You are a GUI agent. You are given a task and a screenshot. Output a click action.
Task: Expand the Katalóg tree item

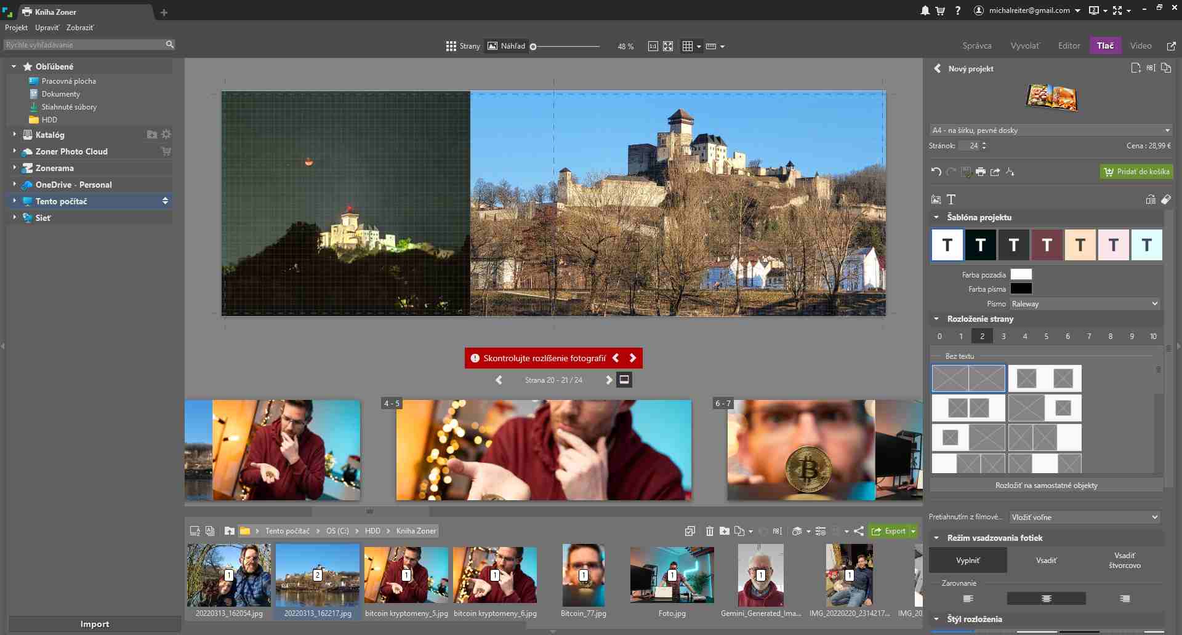pos(14,134)
